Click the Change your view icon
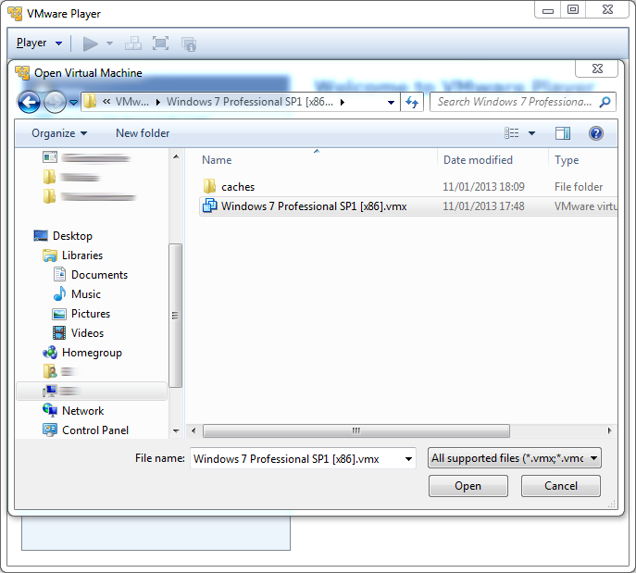The image size is (636, 573). 512,133
